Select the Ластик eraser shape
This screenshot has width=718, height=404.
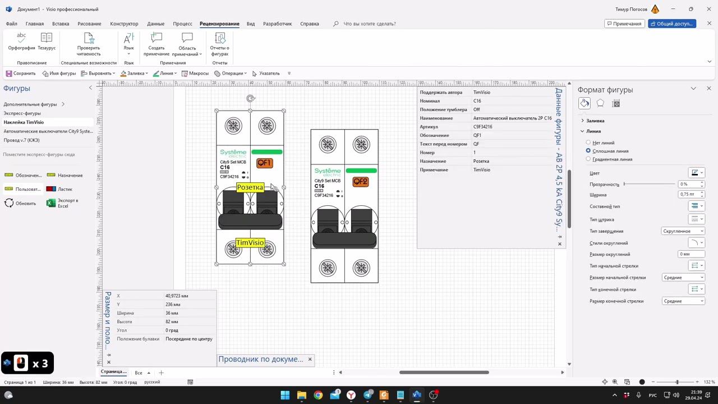(60, 189)
